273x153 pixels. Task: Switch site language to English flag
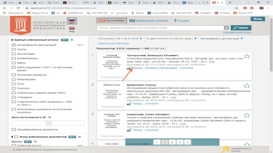click(72, 29)
